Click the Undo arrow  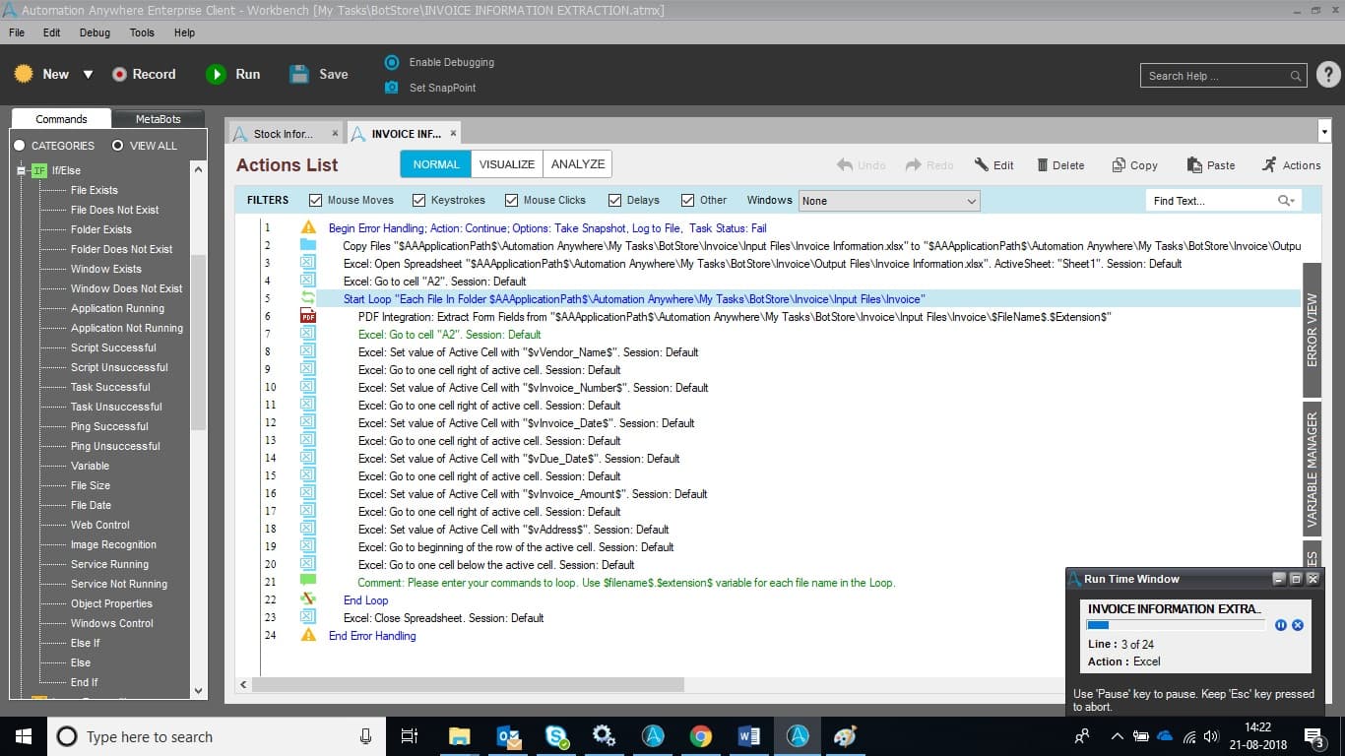[x=845, y=165]
